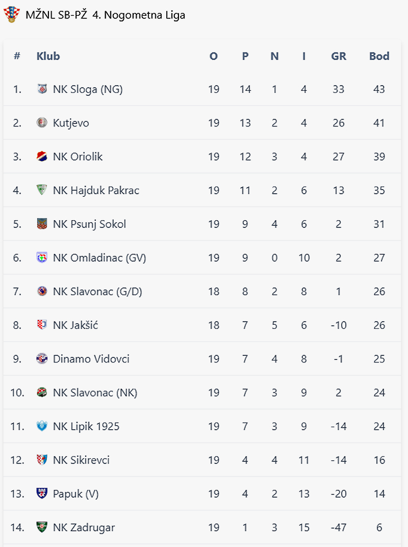This screenshot has height=547, width=408.
Task: Click the league crest icon in header
Action: click(x=11, y=14)
